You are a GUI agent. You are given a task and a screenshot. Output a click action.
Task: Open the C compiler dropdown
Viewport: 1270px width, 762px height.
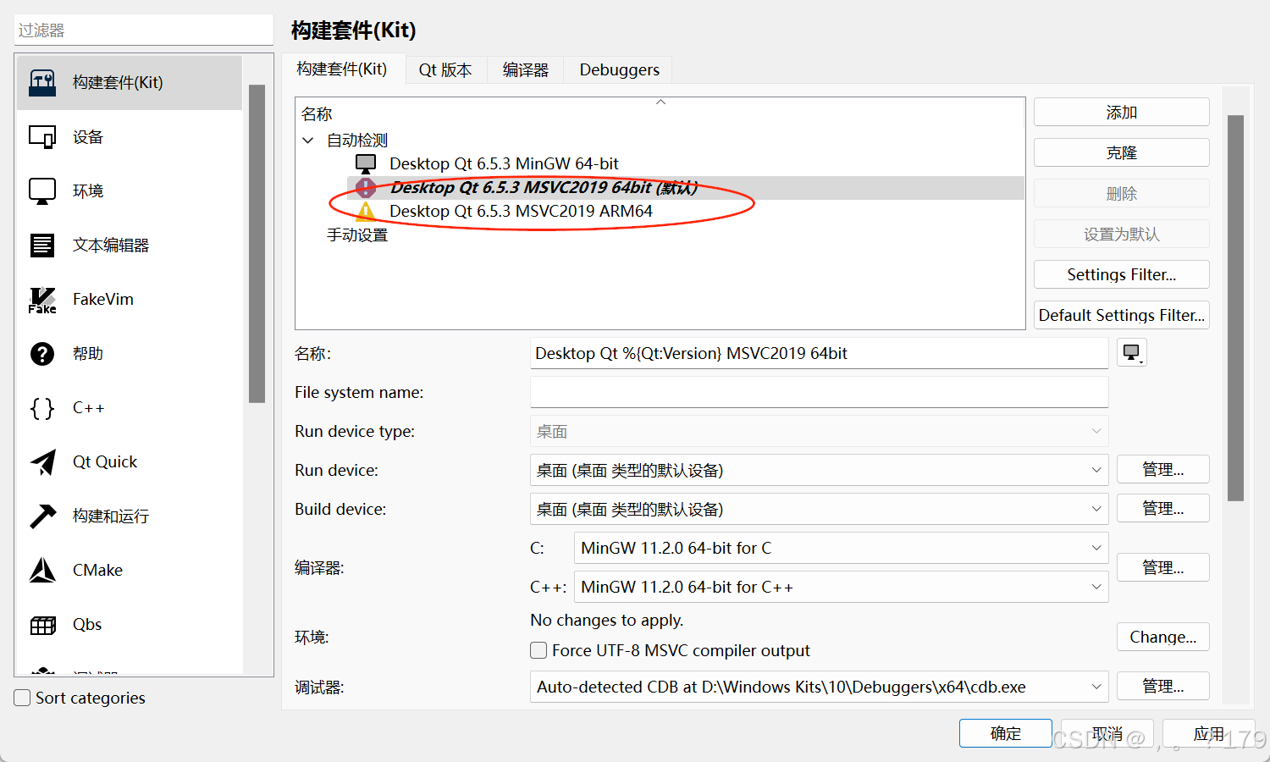tap(842, 548)
